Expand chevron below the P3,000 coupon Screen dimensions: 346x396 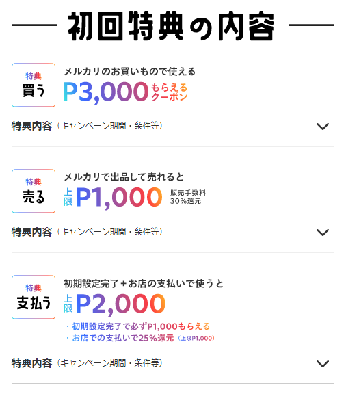pyautogui.click(x=323, y=126)
